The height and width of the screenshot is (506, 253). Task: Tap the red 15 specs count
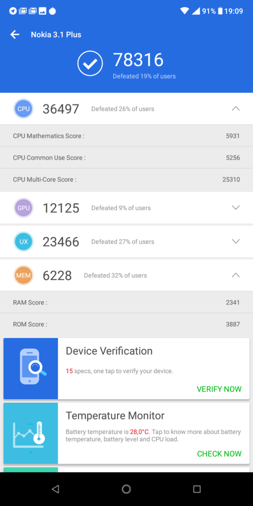(x=69, y=371)
